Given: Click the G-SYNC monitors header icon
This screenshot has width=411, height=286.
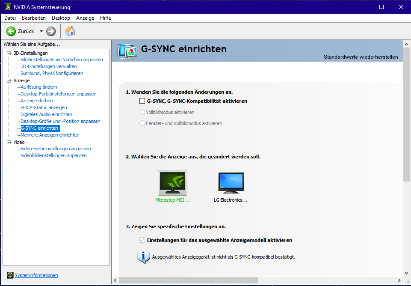Looking at the screenshot, I should pos(127,51).
